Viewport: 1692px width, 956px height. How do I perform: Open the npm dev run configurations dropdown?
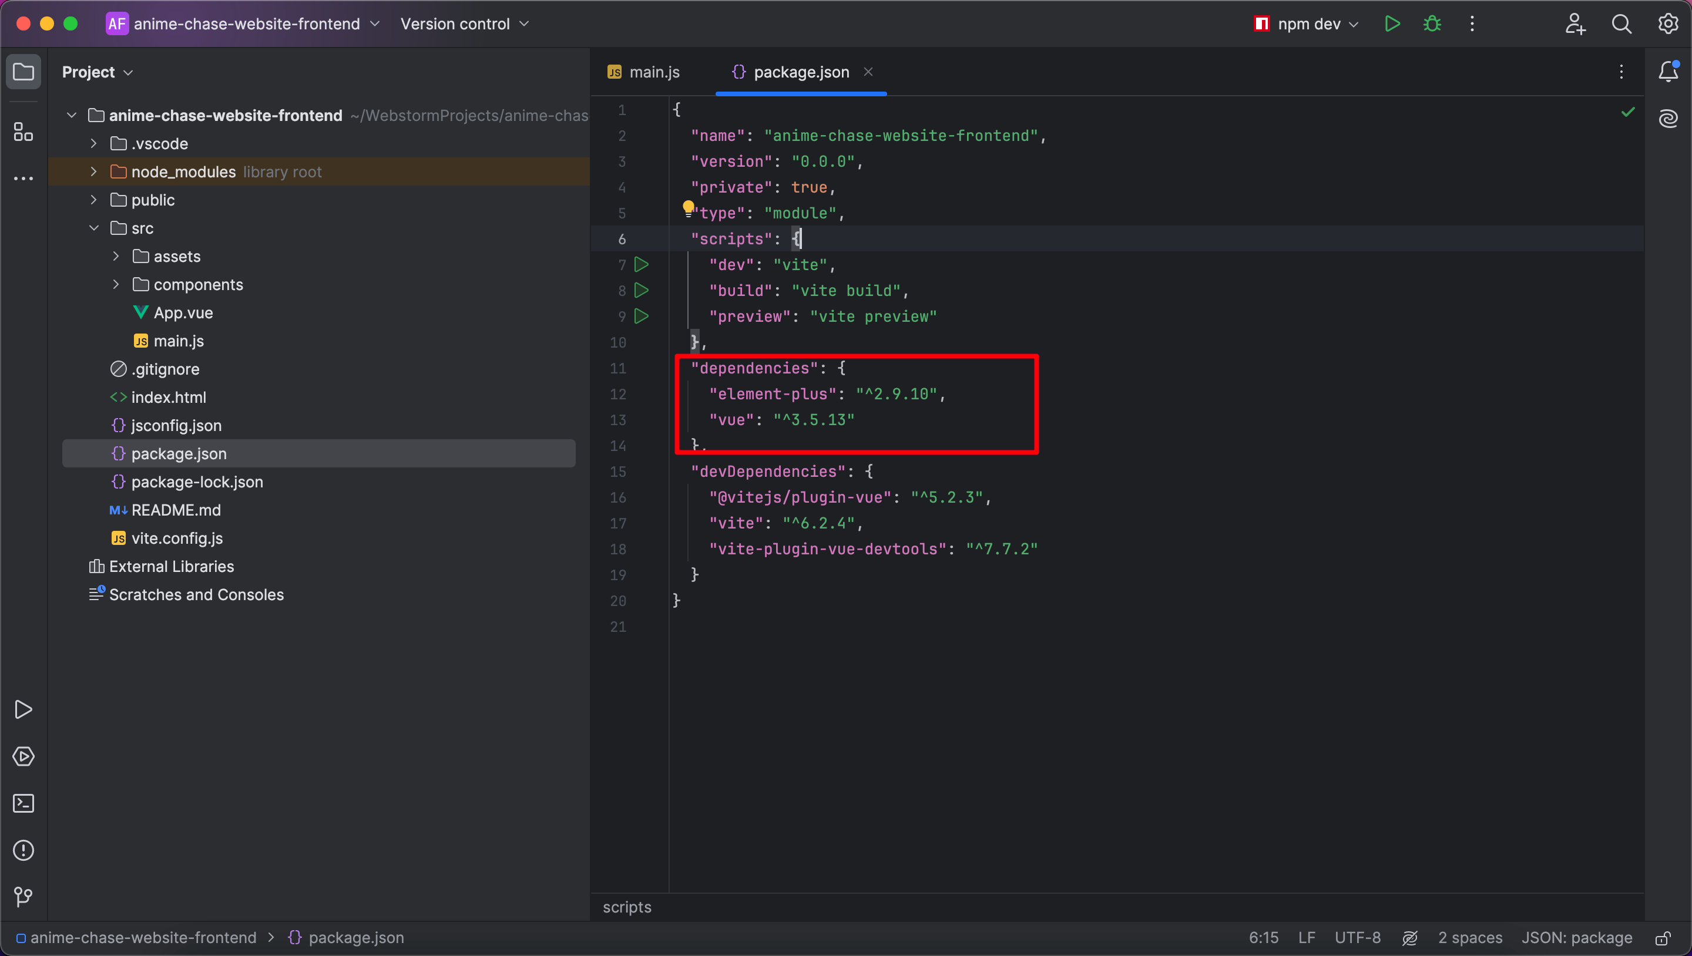pos(1354,23)
